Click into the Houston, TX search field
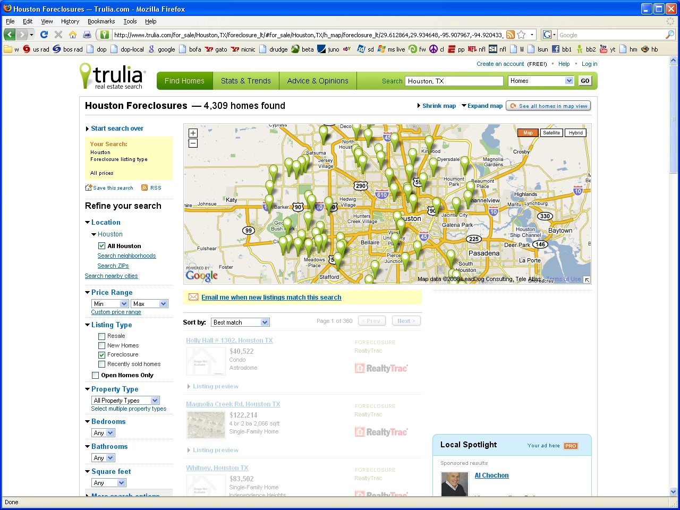The width and height of the screenshot is (680, 510). (455, 81)
